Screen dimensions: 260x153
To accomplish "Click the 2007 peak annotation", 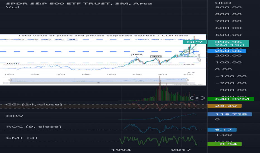I will pos(156,56).
